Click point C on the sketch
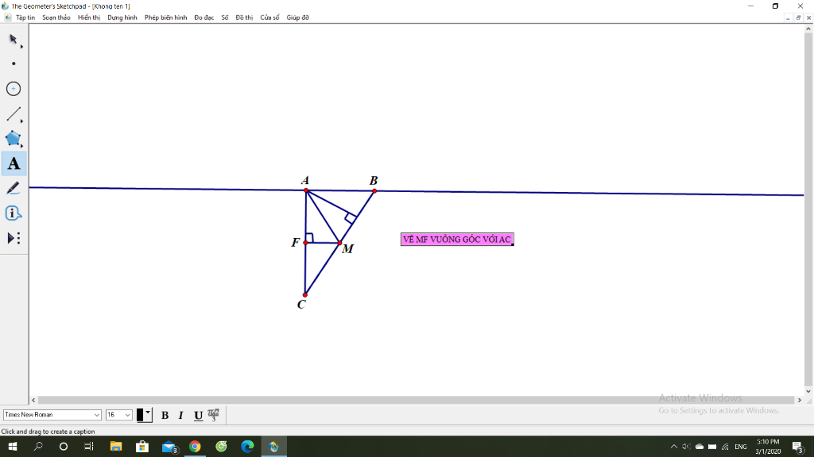The image size is (814, 457). [x=304, y=295]
